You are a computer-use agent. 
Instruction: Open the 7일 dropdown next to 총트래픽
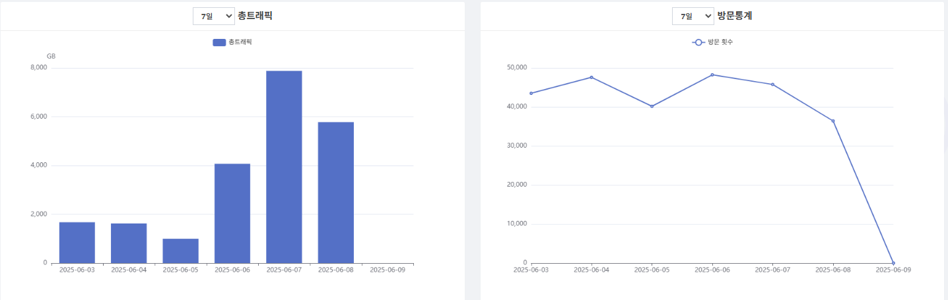point(213,16)
